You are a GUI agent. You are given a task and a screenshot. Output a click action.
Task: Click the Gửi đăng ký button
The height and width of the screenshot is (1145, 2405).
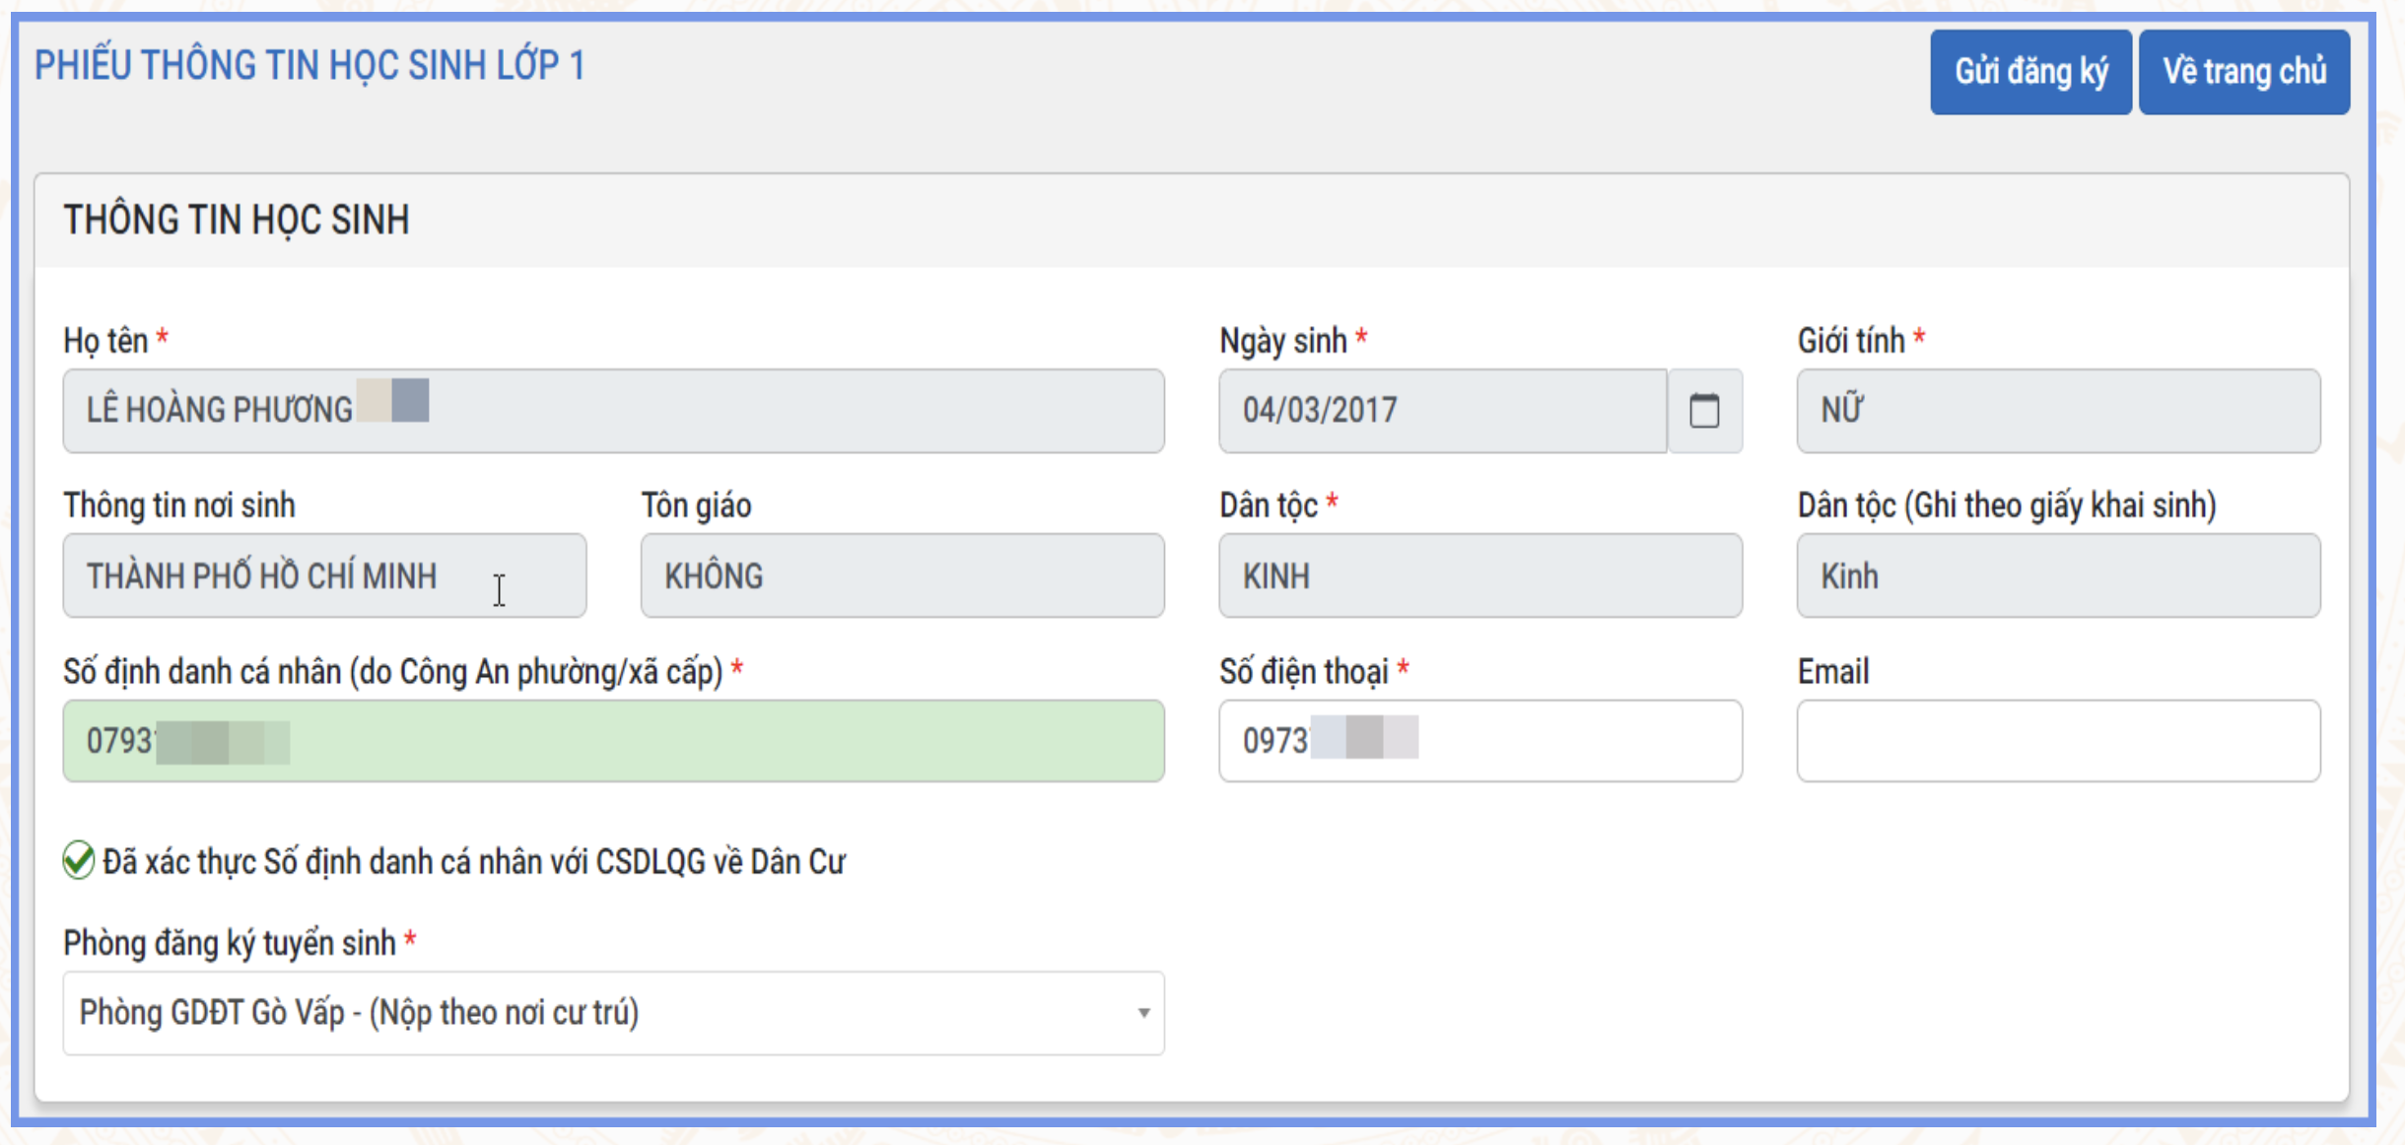(x=2030, y=72)
